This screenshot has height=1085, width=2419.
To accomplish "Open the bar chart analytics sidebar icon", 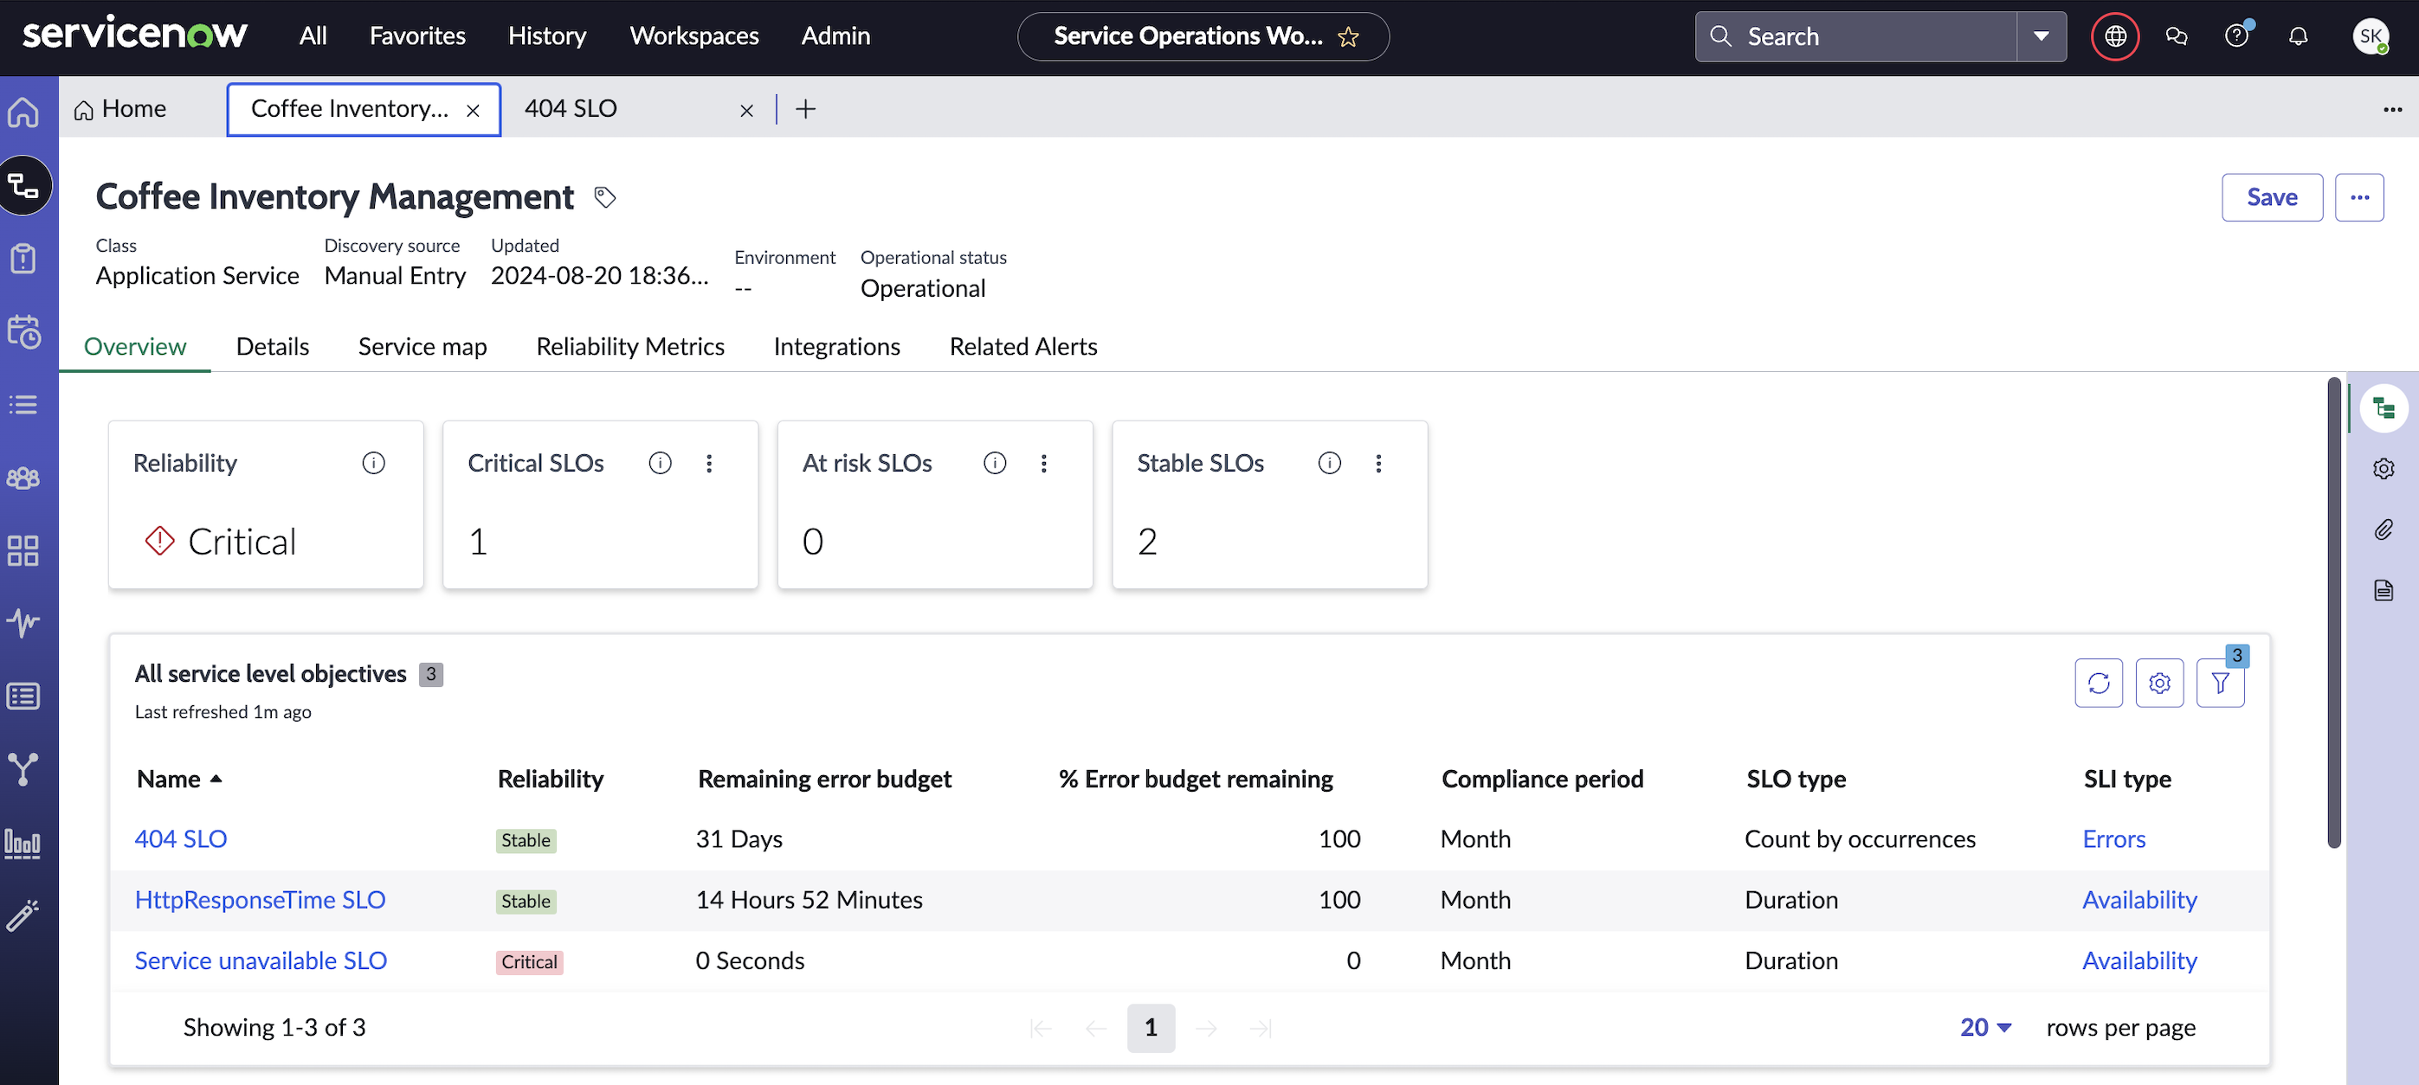I will pos(24,842).
